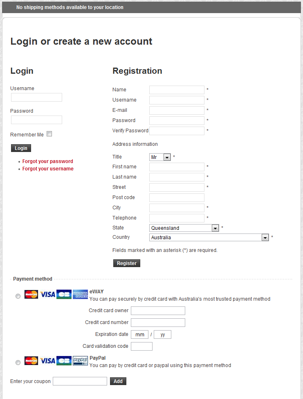The width and height of the screenshot is (303, 399).
Task: Click the VISA icon beside eWAY
Action: (x=47, y=295)
